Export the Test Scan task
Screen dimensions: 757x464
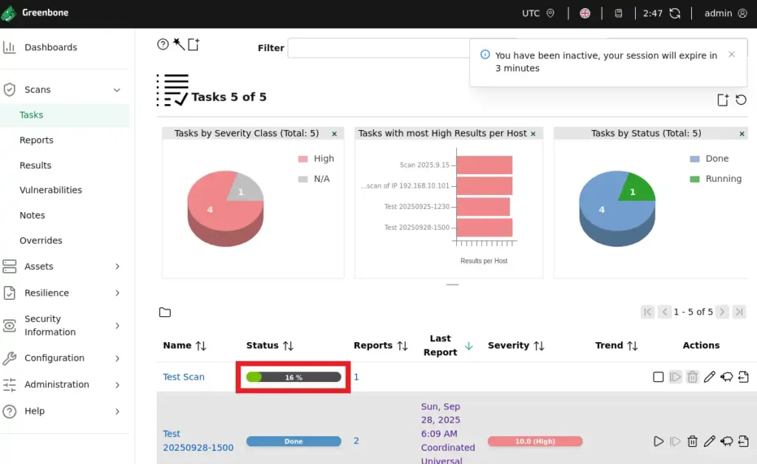point(743,377)
